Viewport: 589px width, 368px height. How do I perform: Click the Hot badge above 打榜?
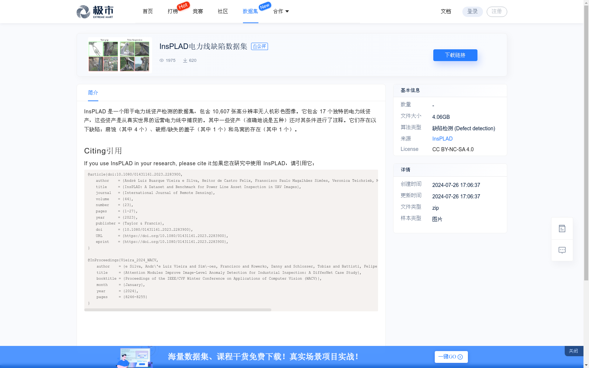point(183,6)
